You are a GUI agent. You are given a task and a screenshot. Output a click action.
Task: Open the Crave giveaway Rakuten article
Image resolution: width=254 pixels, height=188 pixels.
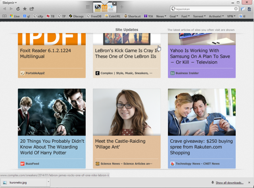click(x=201, y=147)
